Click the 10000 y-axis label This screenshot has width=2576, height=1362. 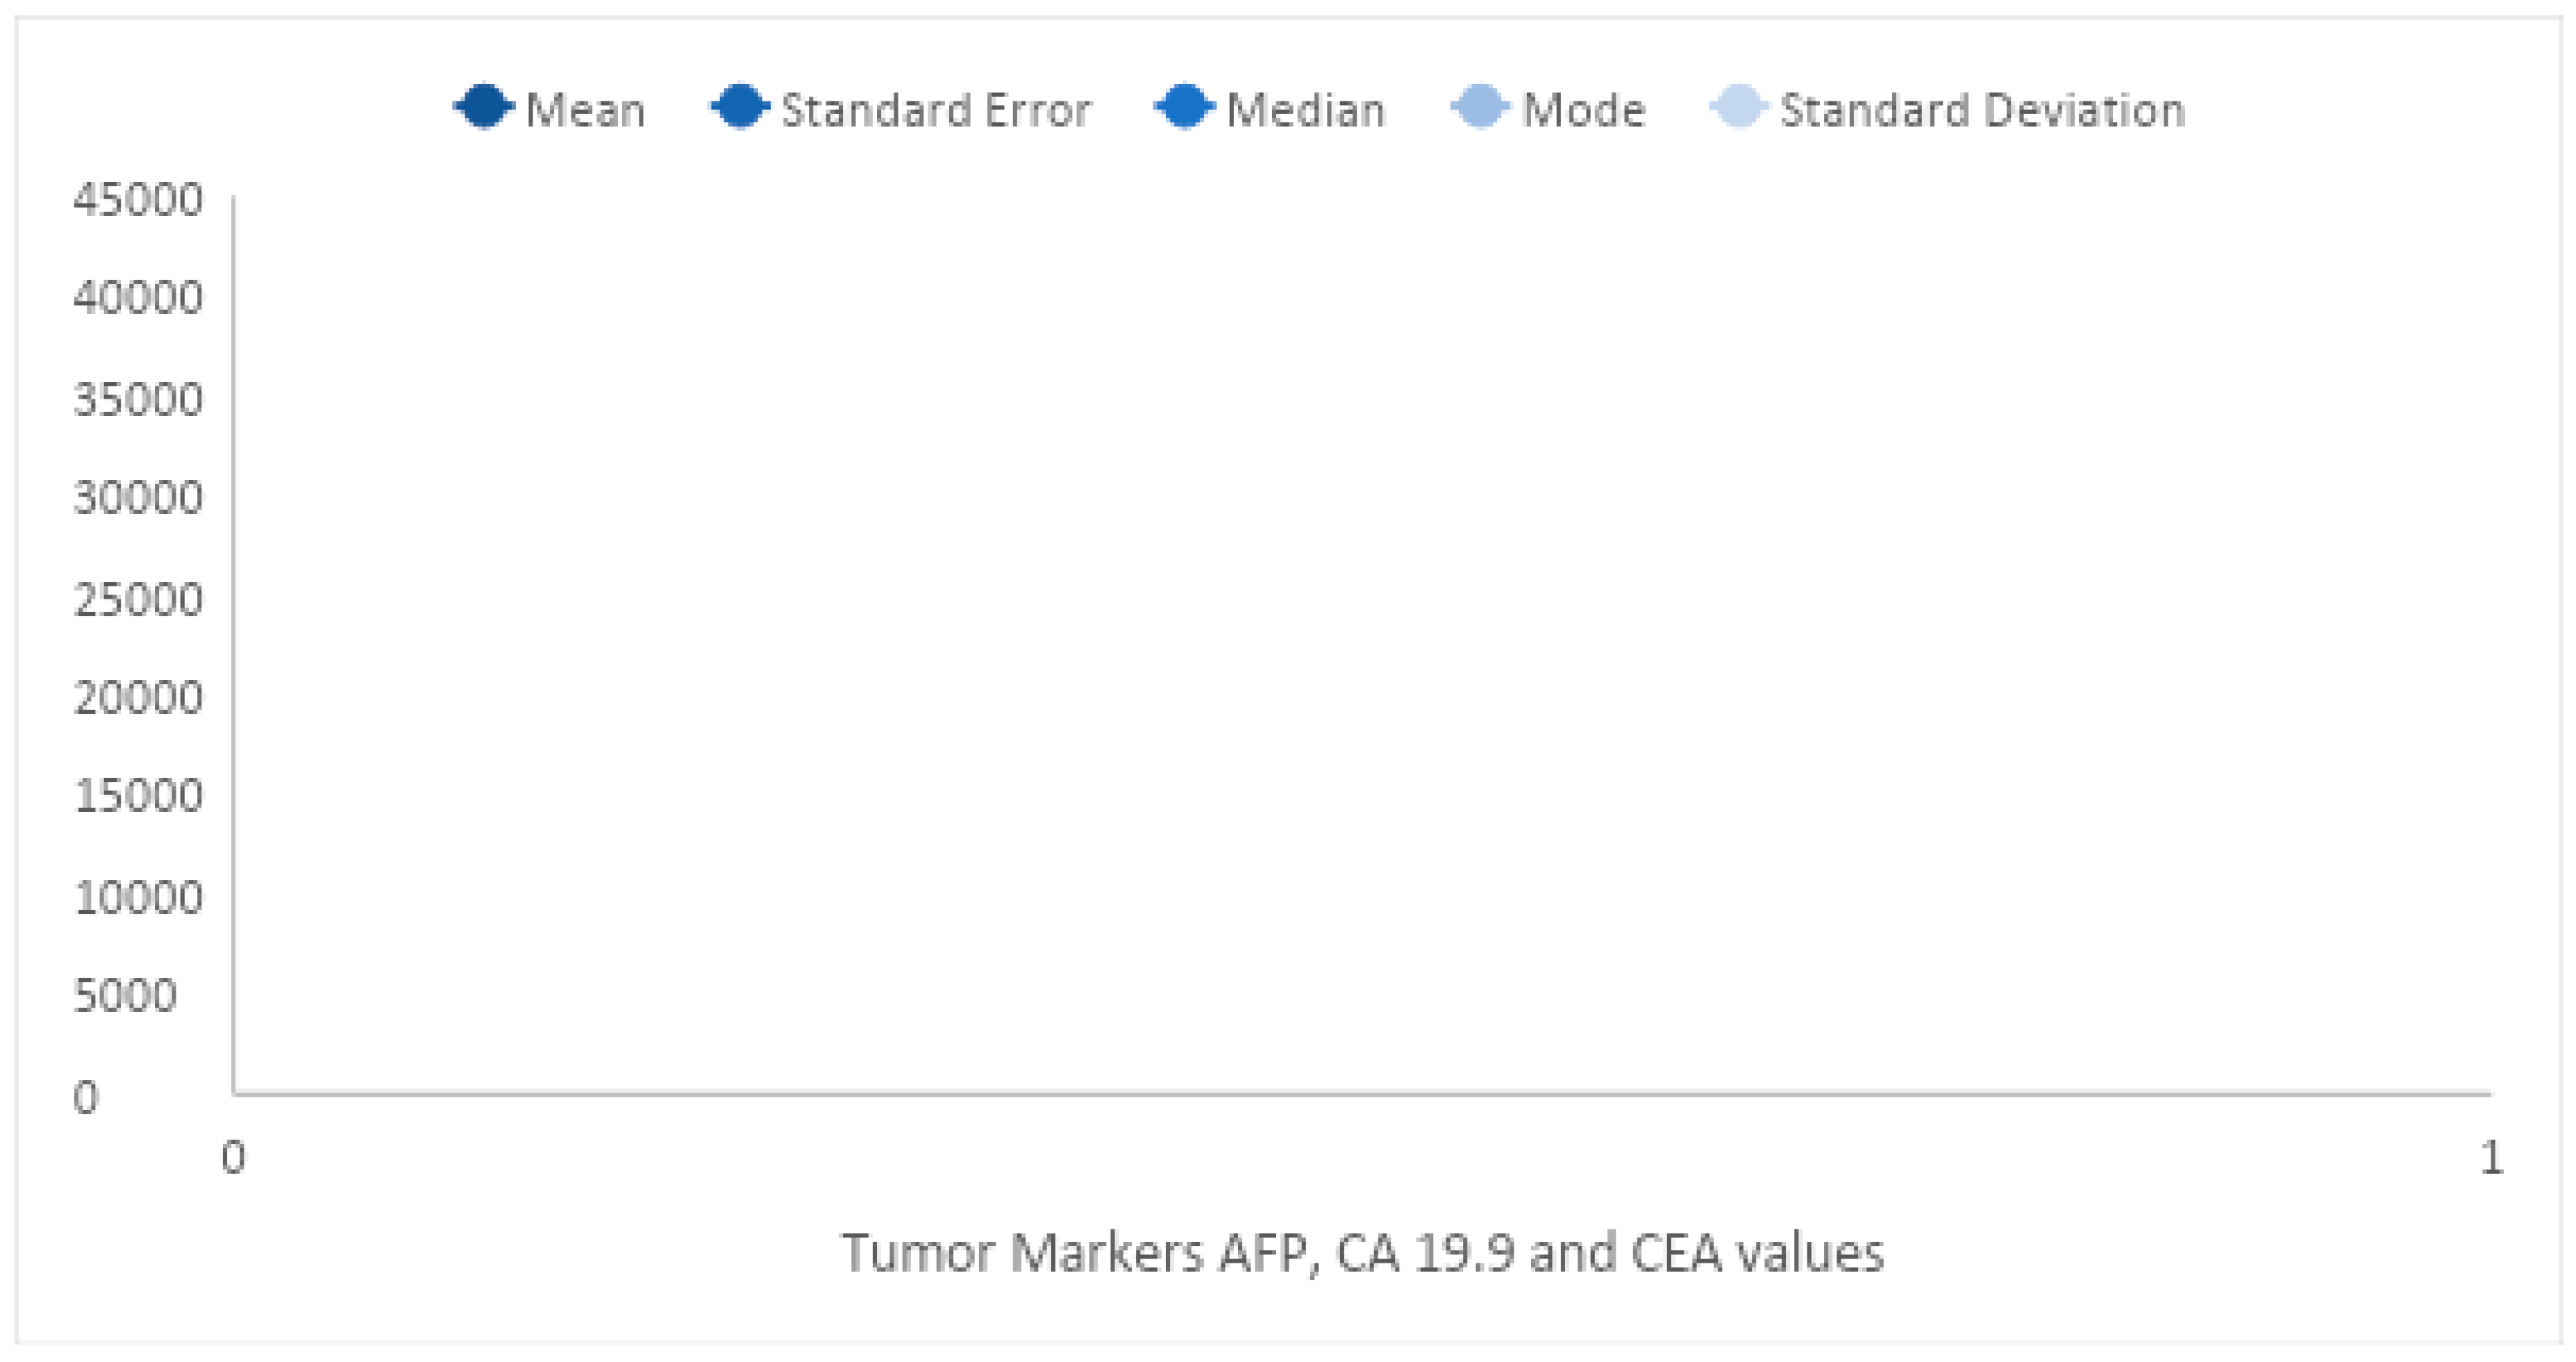pos(138,897)
